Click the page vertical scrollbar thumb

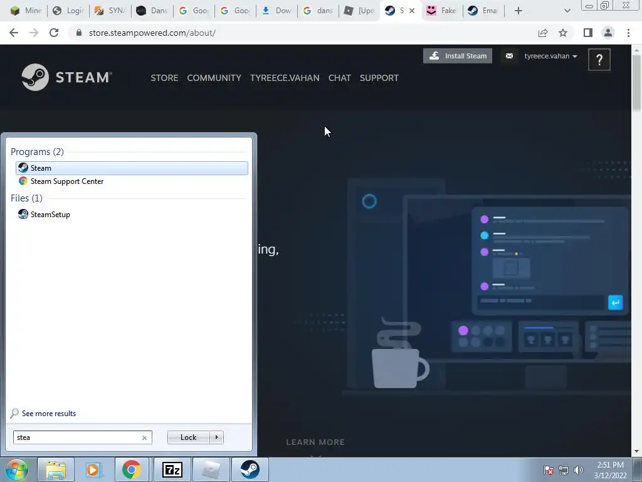(637, 83)
